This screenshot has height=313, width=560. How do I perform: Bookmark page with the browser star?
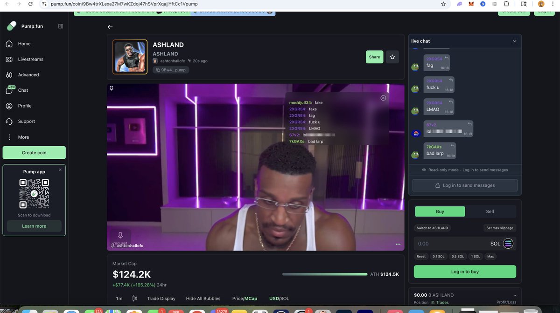(443, 4)
